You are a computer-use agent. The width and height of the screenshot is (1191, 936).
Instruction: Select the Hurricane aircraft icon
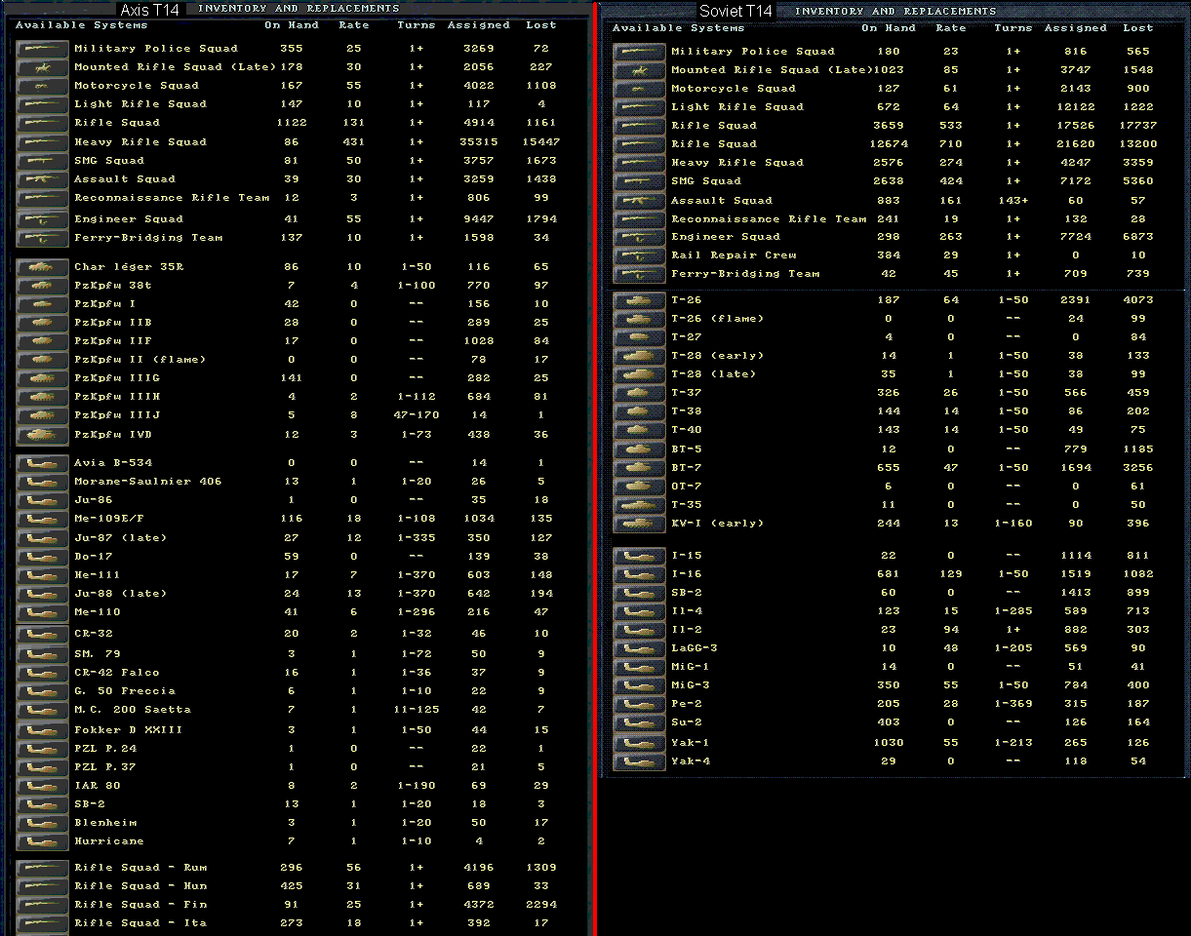coord(43,841)
